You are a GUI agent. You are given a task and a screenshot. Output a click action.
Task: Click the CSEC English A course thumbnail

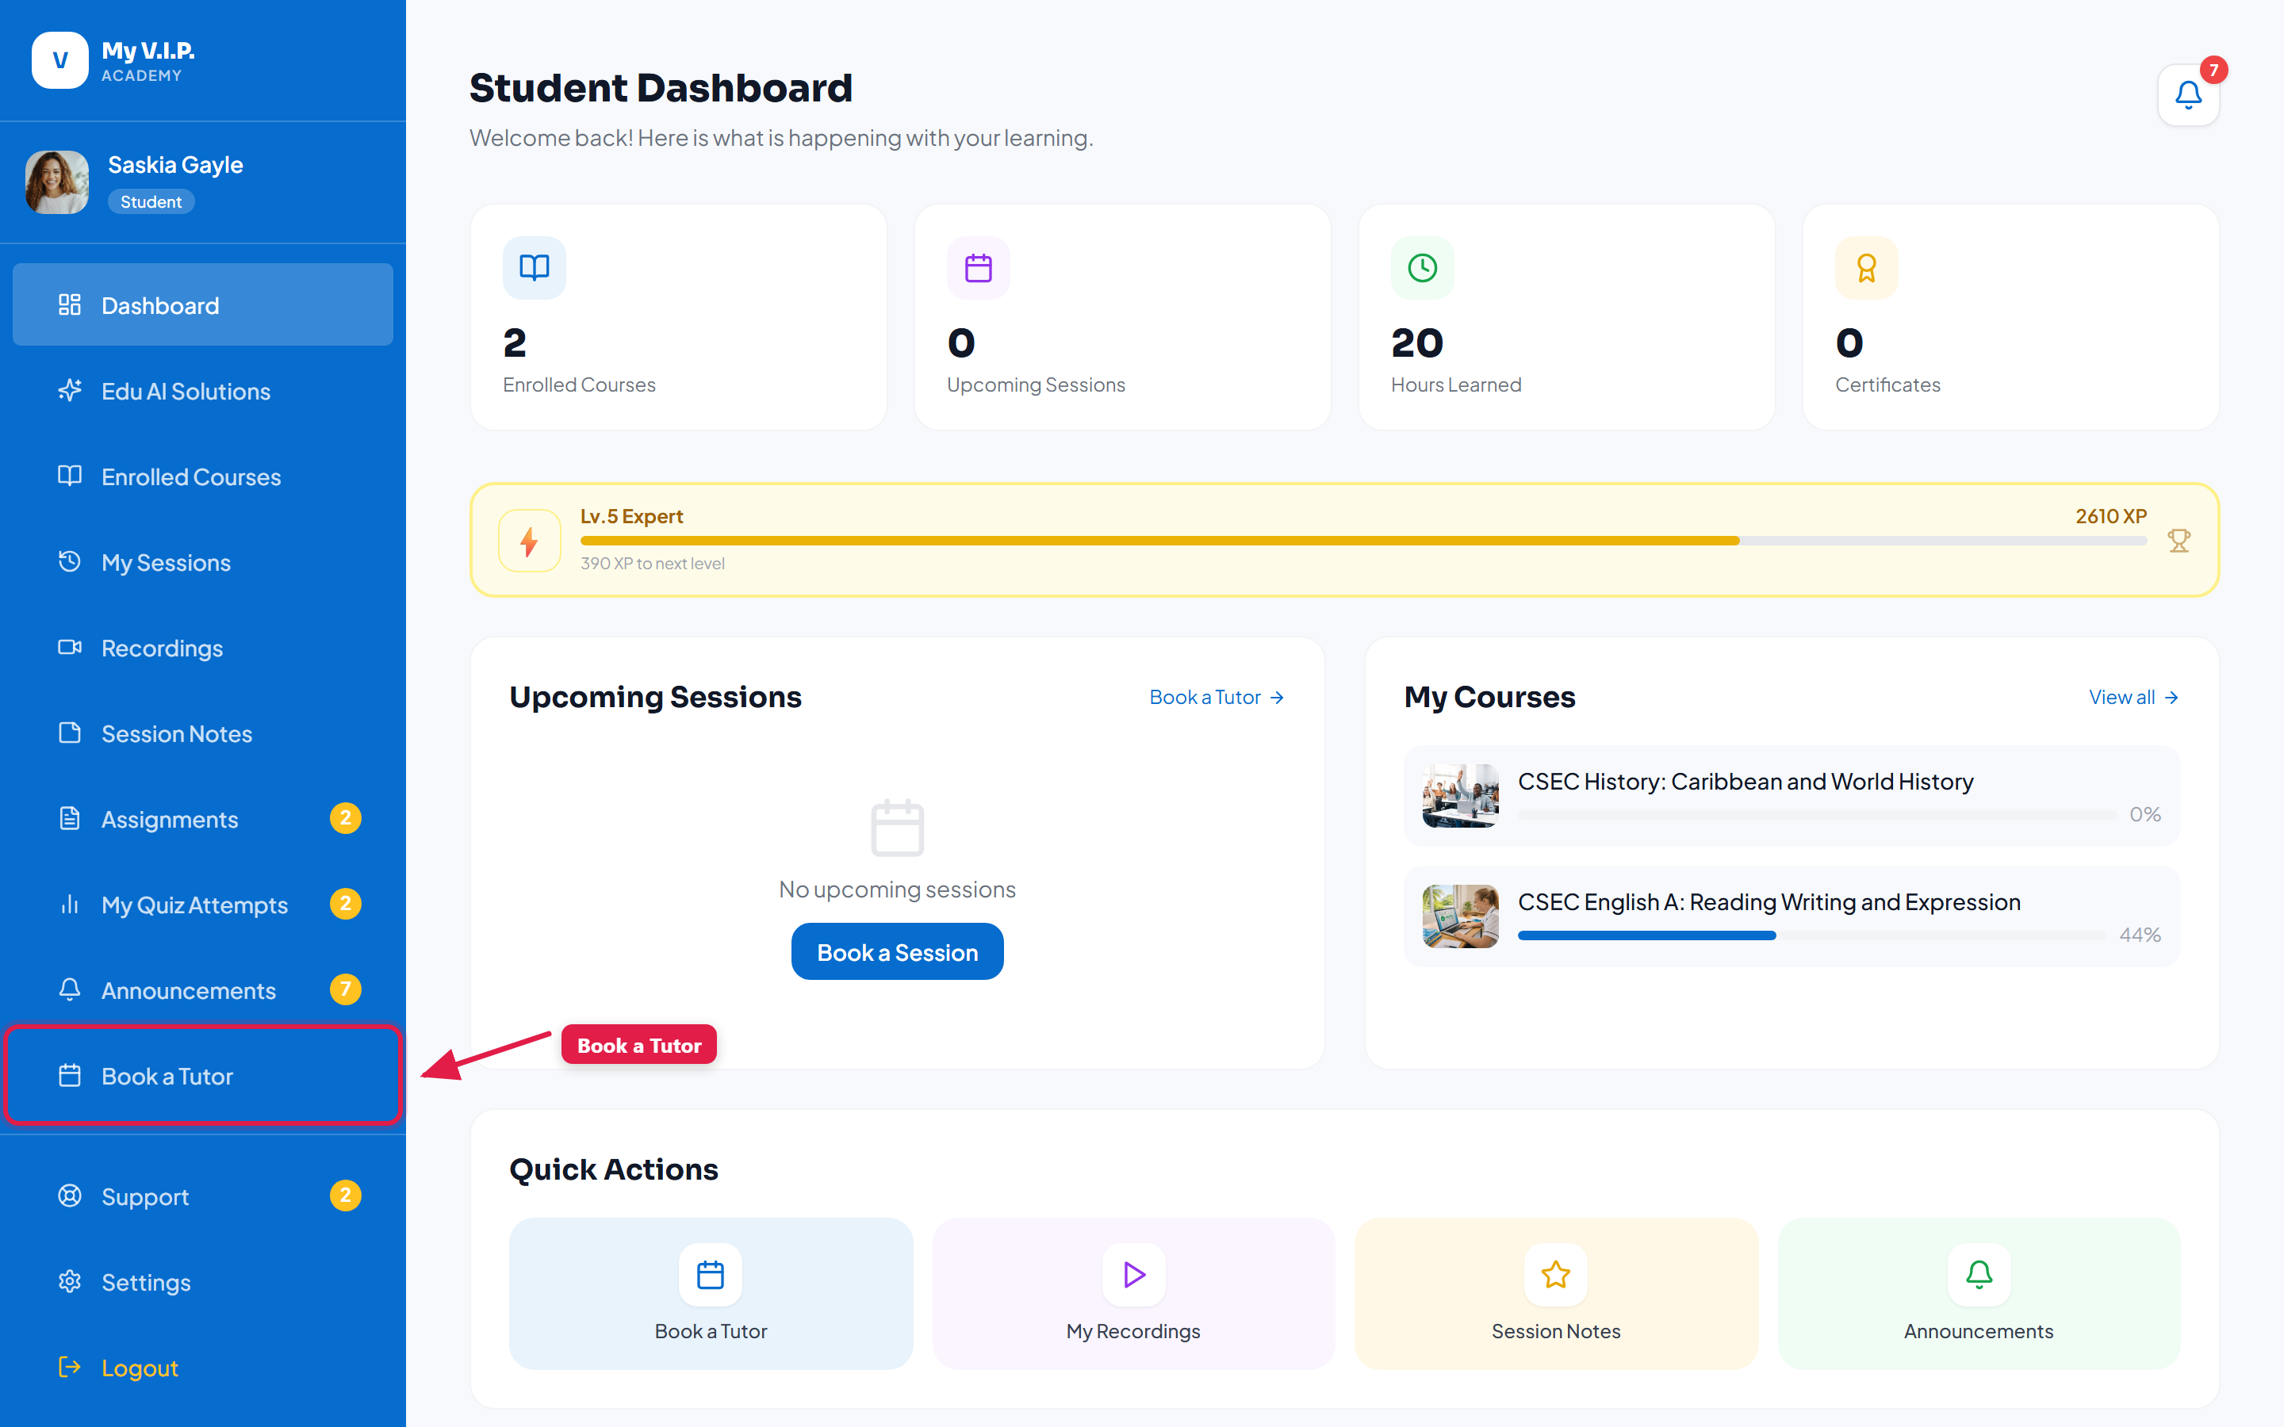(x=1460, y=916)
